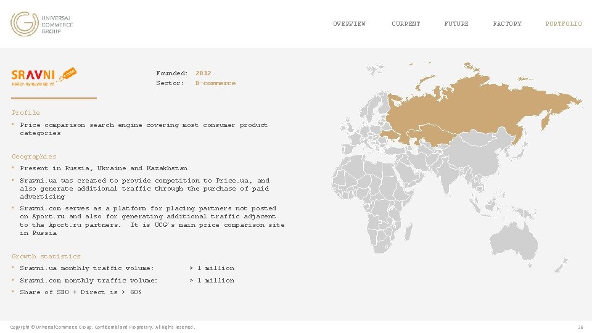The width and height of the screenshot is (592, 333).
Task: Click Australia on the world map
Action: coord(514,242)
